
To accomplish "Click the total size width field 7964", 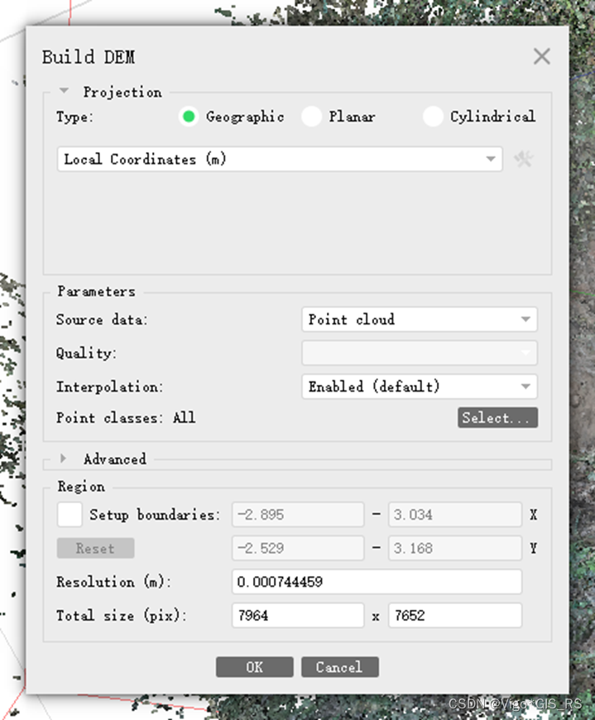I will (x=298, y=615).
